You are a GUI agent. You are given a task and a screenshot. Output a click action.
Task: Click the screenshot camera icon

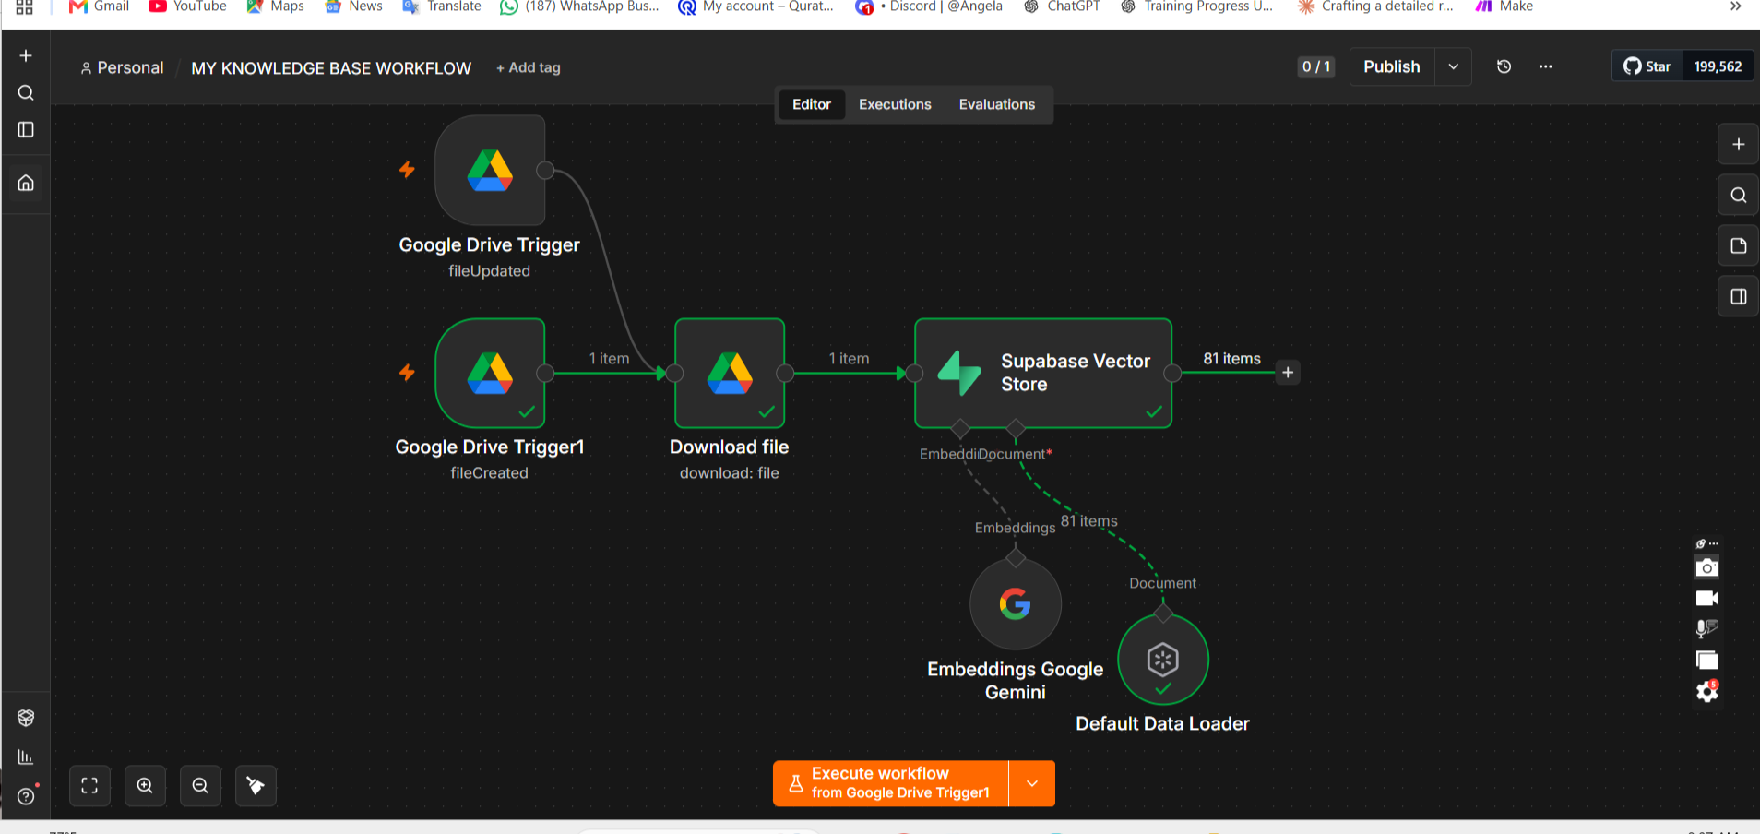pyautogui.click(x=1707, y=567)
